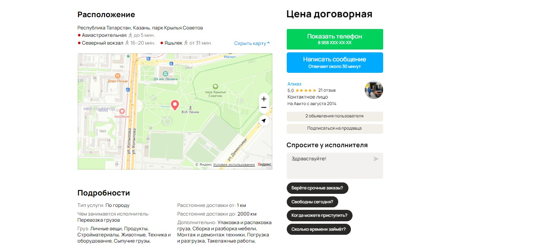The image size is (558, 245).
Task: Click the InnoStom marker on map
Action: click(x=121, y=111)
